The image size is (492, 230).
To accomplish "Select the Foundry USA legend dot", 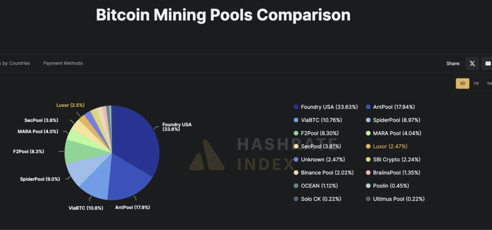I will click(x=296, y=107).
